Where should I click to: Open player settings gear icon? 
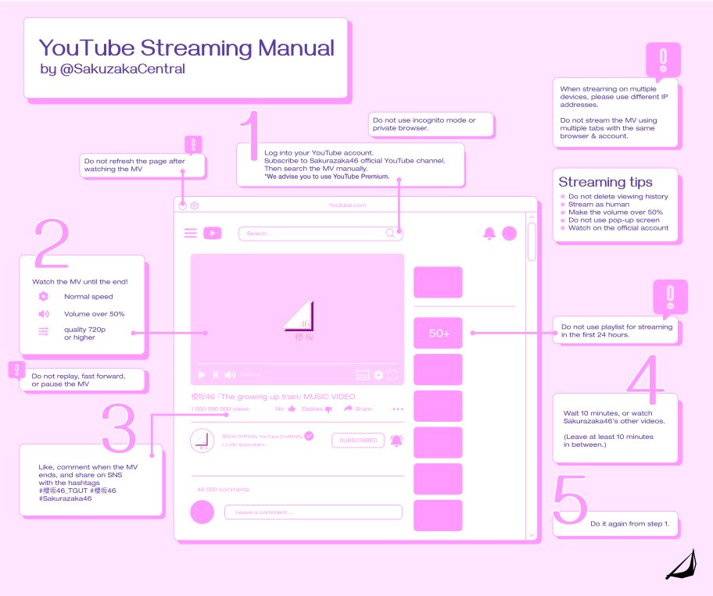coord(378,375)
